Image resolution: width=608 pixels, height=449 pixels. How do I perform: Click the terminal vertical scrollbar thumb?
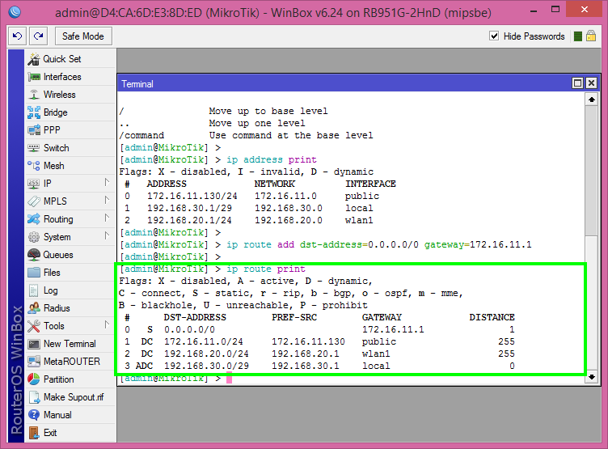591,171
